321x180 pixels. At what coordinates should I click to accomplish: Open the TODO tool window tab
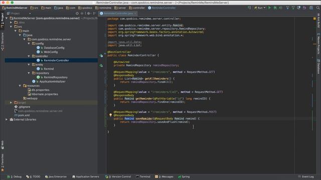tap(33, 176)
